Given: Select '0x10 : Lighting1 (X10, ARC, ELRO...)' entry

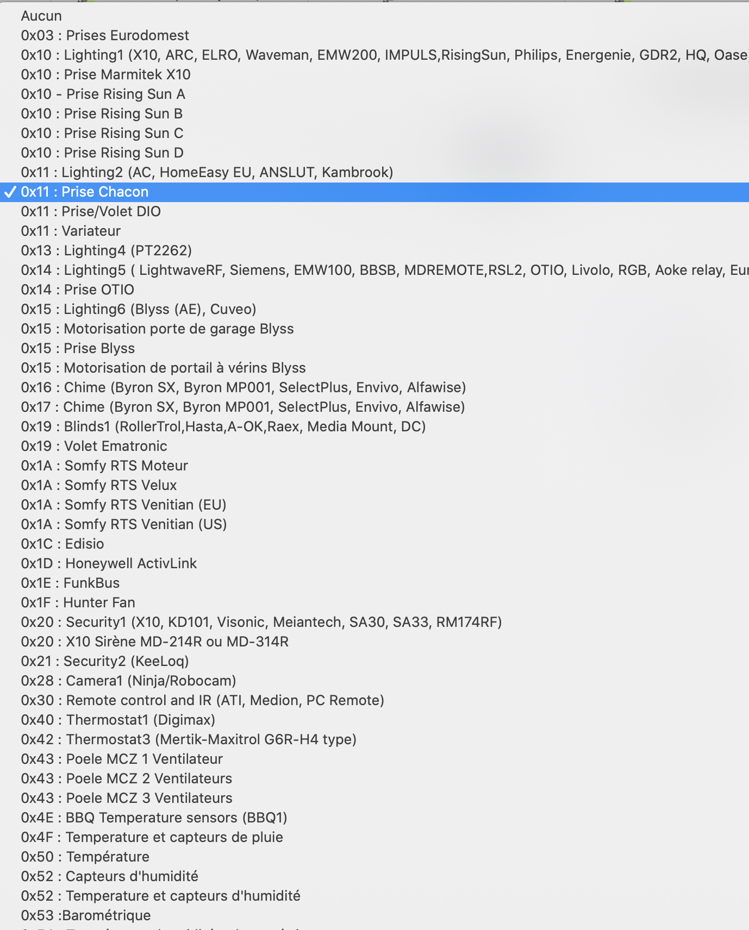Looking at the screenshot, I should pos(374,55).
